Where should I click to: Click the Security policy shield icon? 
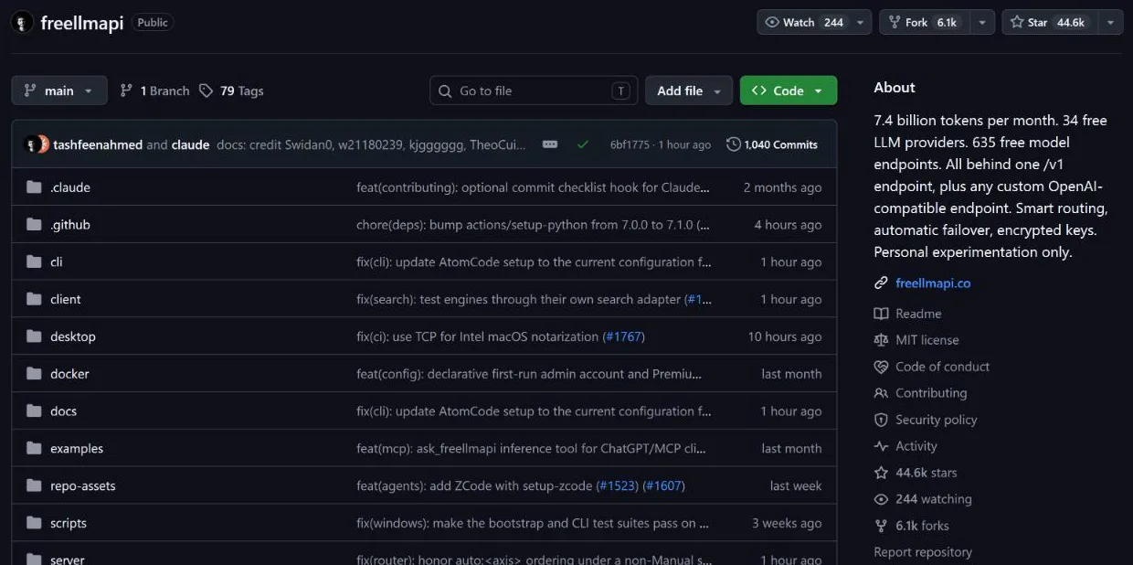click(881, 420)
